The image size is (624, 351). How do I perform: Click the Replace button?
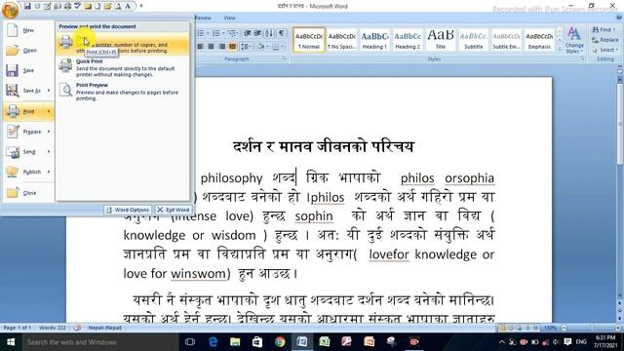[605, 40]
